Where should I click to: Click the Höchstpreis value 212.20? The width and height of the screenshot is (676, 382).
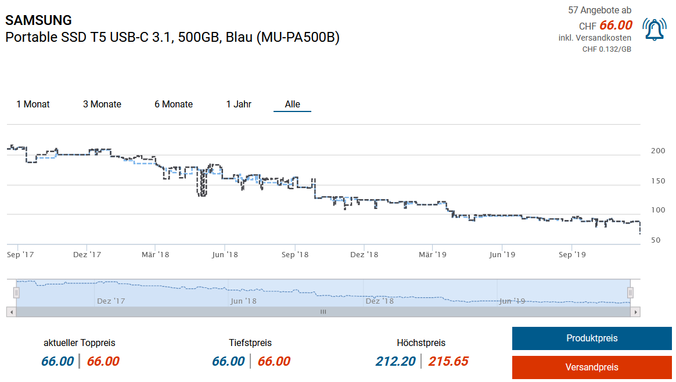tap(395, 362)
